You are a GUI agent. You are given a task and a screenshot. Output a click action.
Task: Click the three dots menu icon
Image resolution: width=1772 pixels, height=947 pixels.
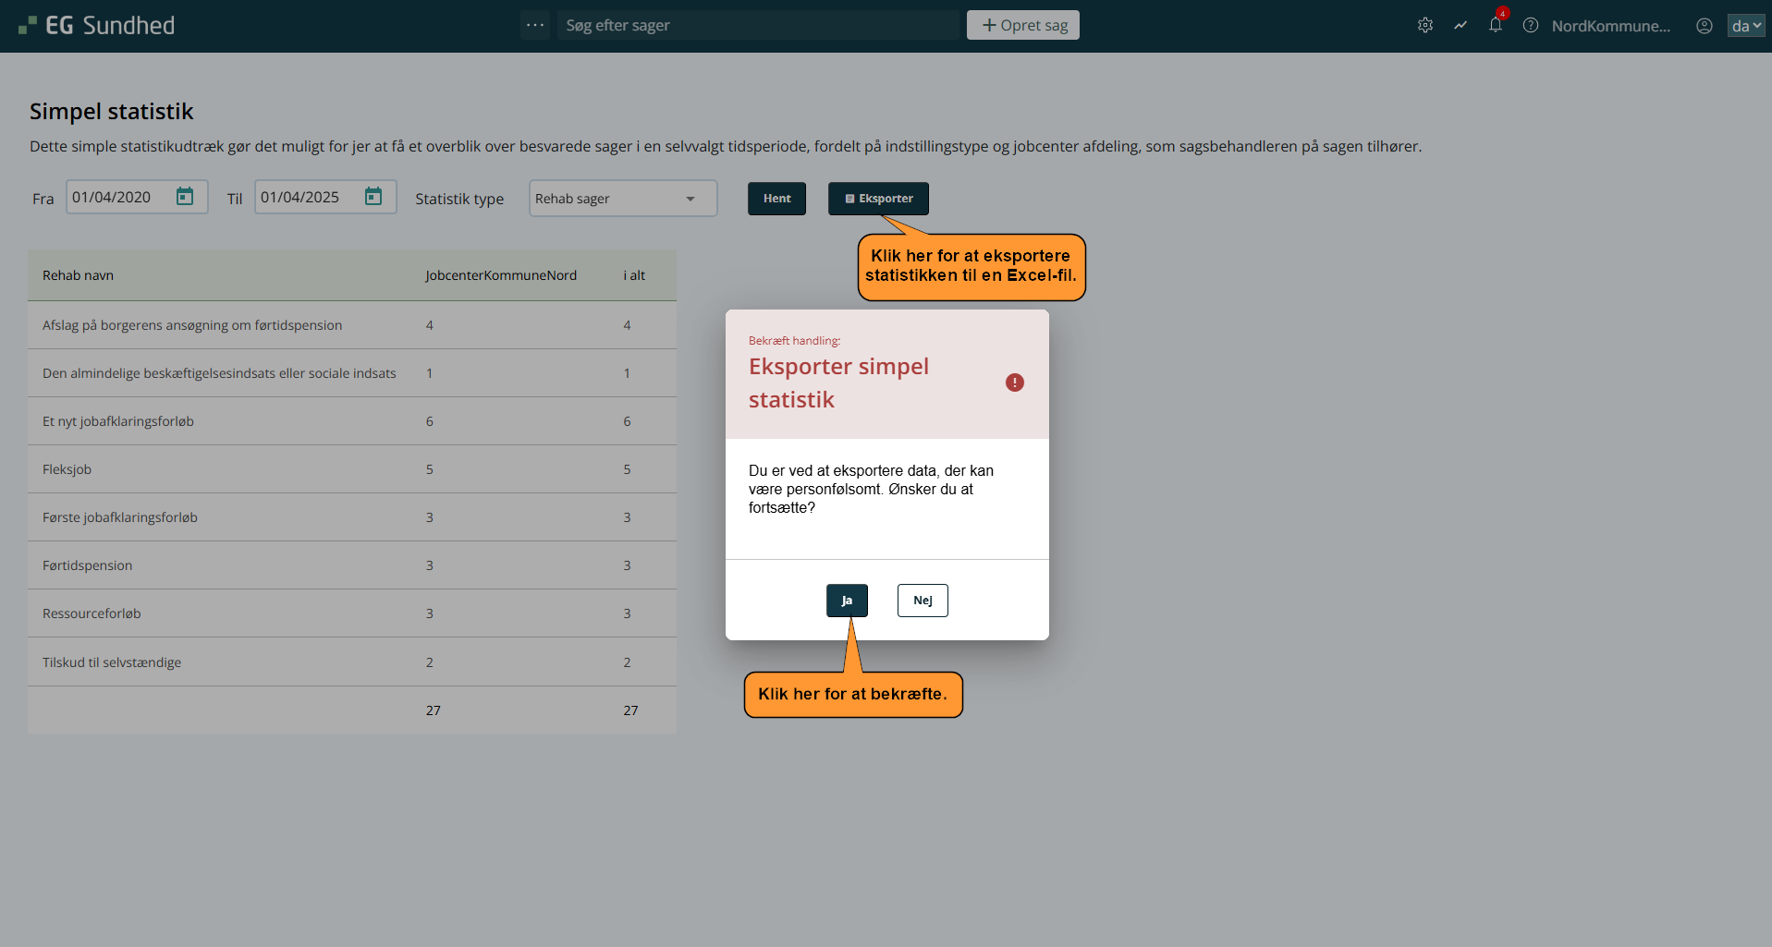[x=534, y=25]
